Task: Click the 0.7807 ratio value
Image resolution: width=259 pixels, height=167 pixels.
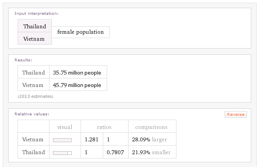Action: (x=115, y=153)
